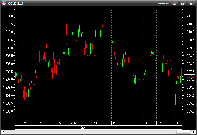Click the left axis price 1 210,5

[x=8, y=24]
